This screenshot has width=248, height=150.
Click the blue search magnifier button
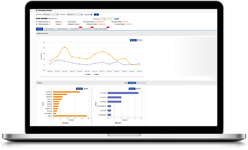96,14
